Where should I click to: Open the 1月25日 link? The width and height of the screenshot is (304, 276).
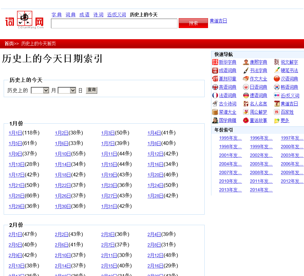click(16, 196)
